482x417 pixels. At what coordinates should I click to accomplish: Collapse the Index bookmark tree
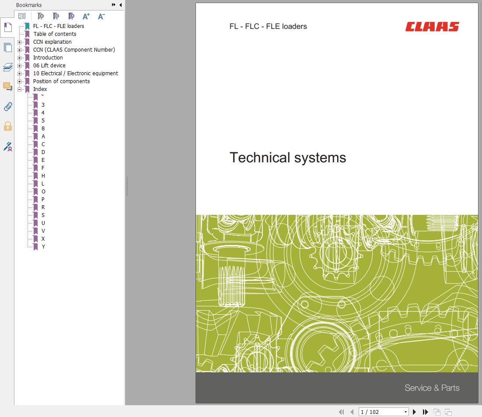pos(19,89)
